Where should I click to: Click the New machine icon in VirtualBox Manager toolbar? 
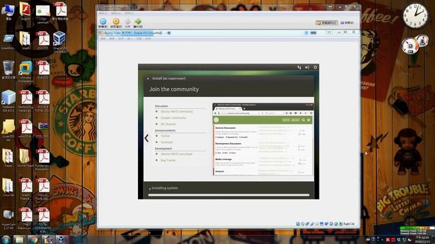[103, 22]
